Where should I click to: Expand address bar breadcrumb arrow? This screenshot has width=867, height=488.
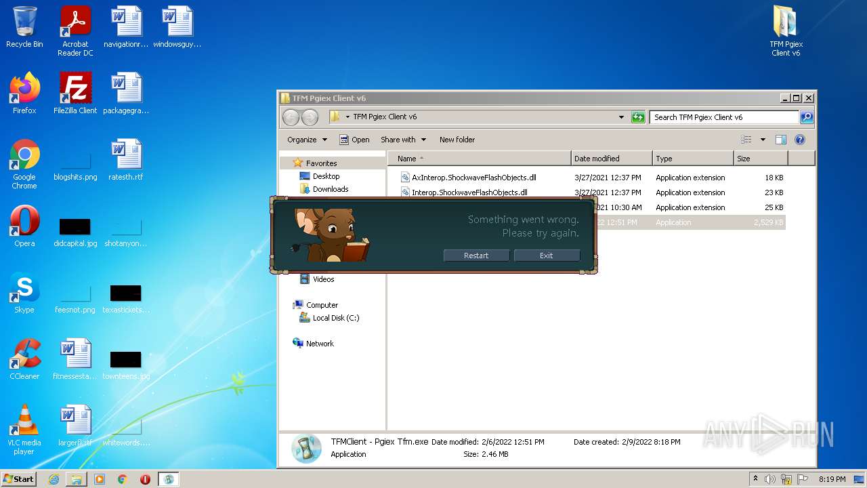347,117
